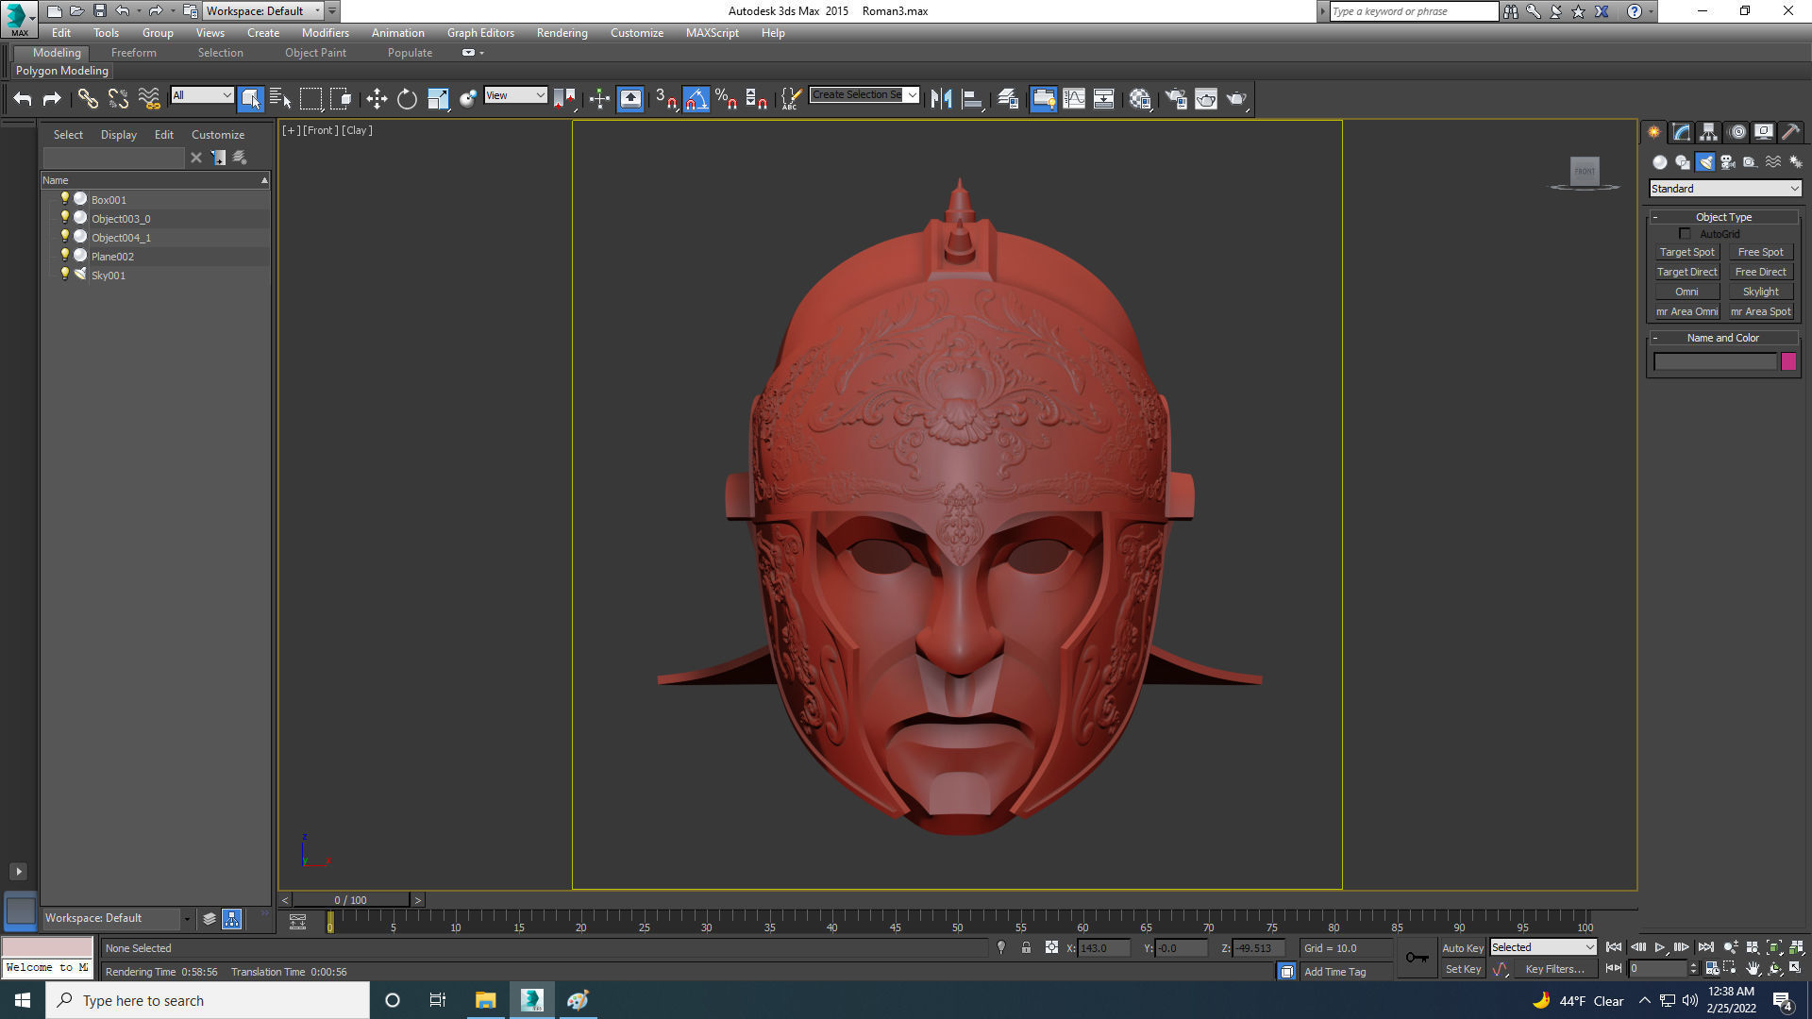Click the magenta object color swatch

click(x=1788, y=361)
